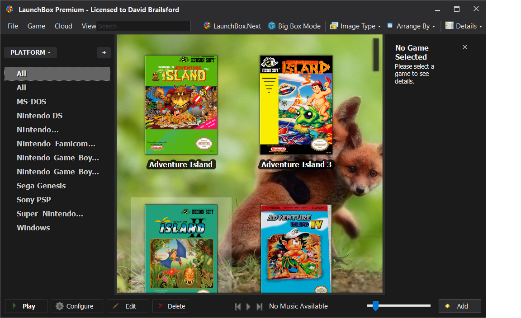Open Configure for the game
The width and height of the screenshot is (521, 318).
click(x=77, y=306)
